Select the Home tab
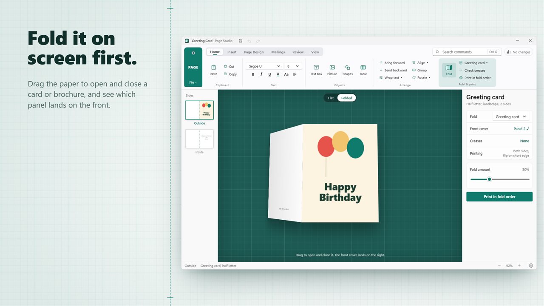The height and width of the screenshot is (306, 544). click(215, 52)
